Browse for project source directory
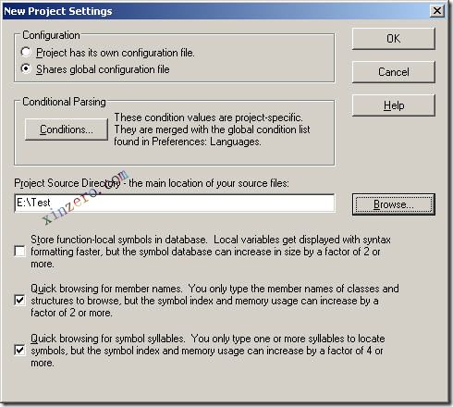 (394, 204)
